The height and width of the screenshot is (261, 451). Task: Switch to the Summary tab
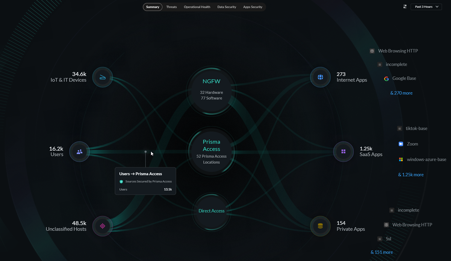153,7
